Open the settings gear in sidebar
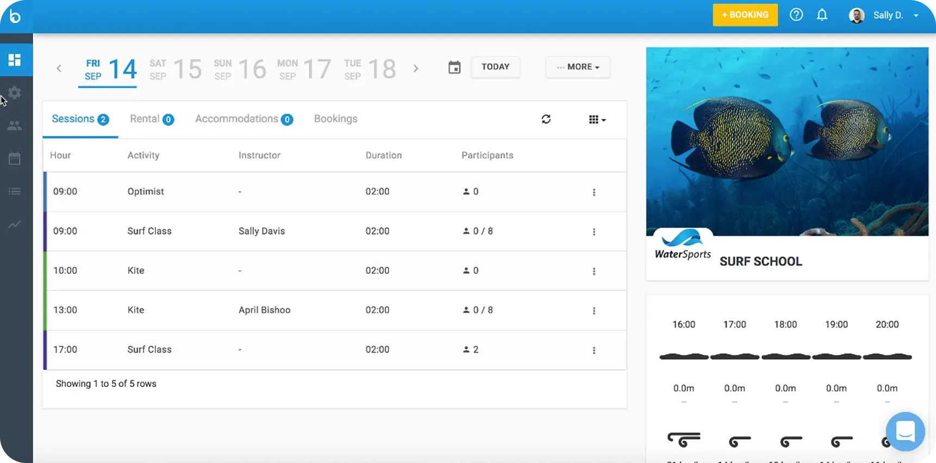This screenshot has height=463, width=936. 15,93
